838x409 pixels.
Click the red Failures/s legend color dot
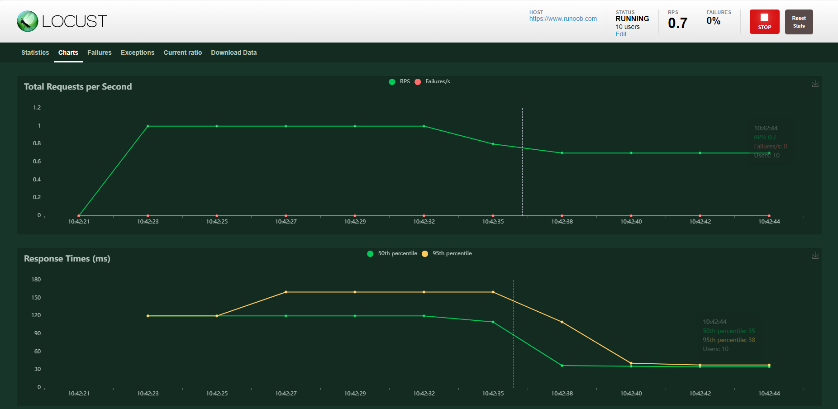click(418, 82)
